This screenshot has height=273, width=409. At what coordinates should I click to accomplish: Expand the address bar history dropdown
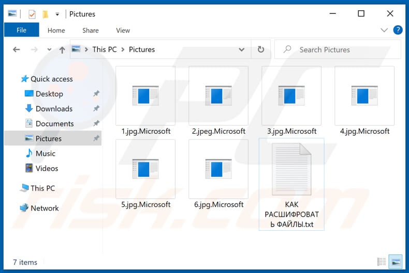coord(242,50)
